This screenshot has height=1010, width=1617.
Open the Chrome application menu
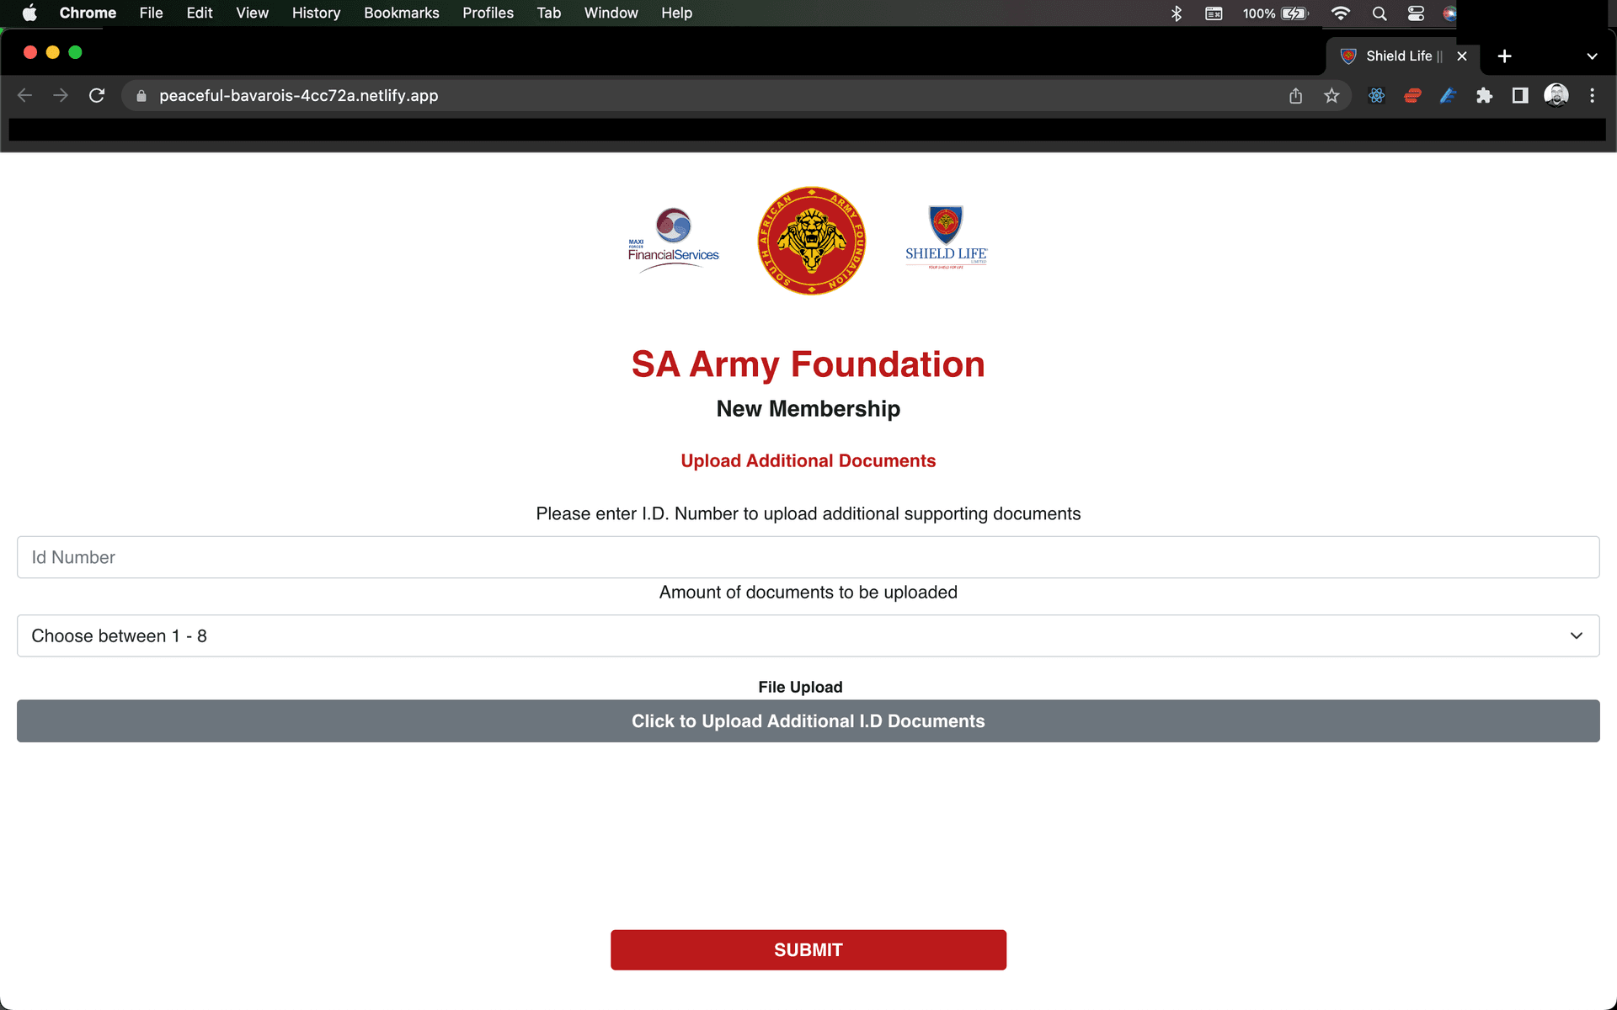click(88, 13)
